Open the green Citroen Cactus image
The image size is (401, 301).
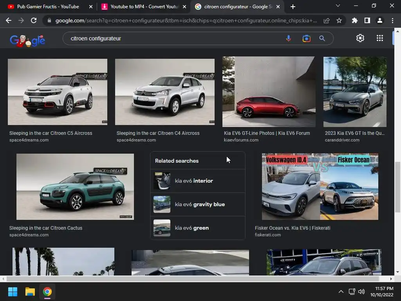pyautogui.click(x=75, y=187)
